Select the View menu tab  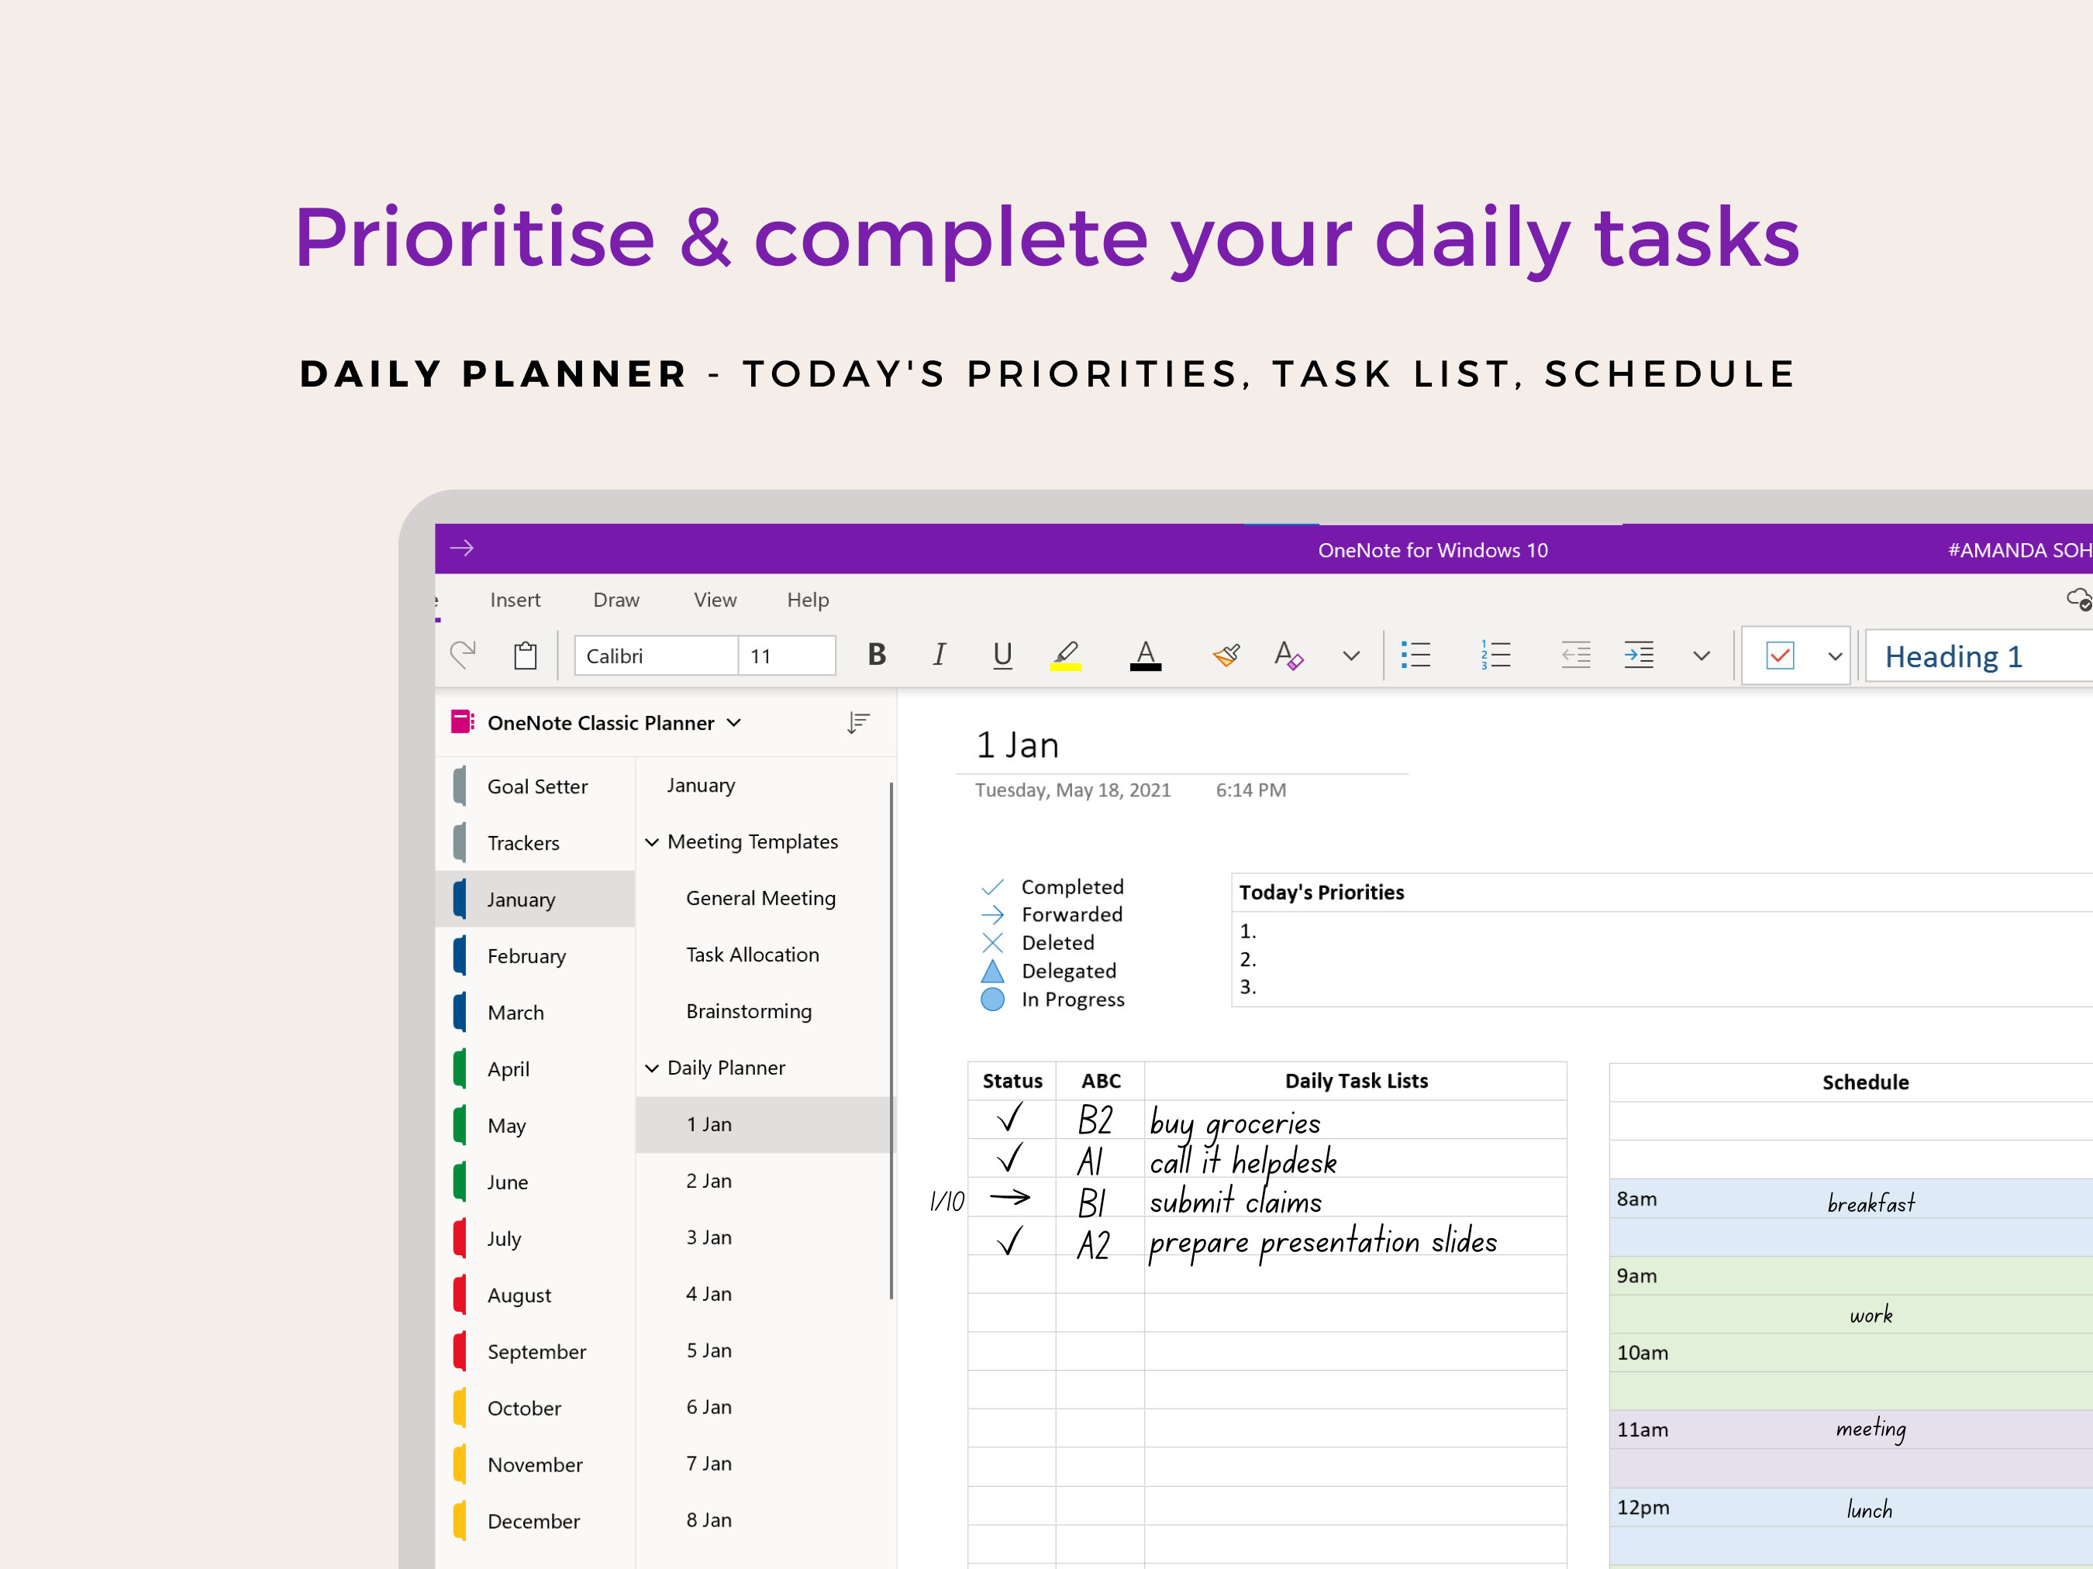click(715, 598)
